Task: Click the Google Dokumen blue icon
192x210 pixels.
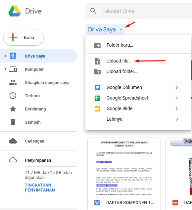Action: tap(97, 88)
